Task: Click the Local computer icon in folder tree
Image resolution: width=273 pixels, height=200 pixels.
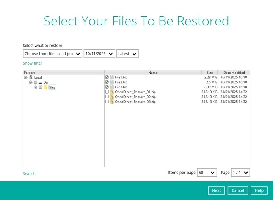Action: 31,77
